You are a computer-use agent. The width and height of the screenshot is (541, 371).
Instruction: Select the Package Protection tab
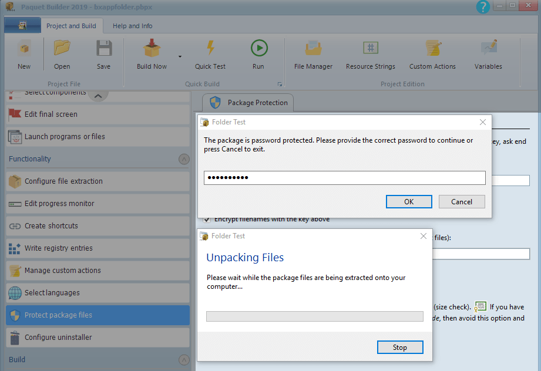tap(247, 102)
